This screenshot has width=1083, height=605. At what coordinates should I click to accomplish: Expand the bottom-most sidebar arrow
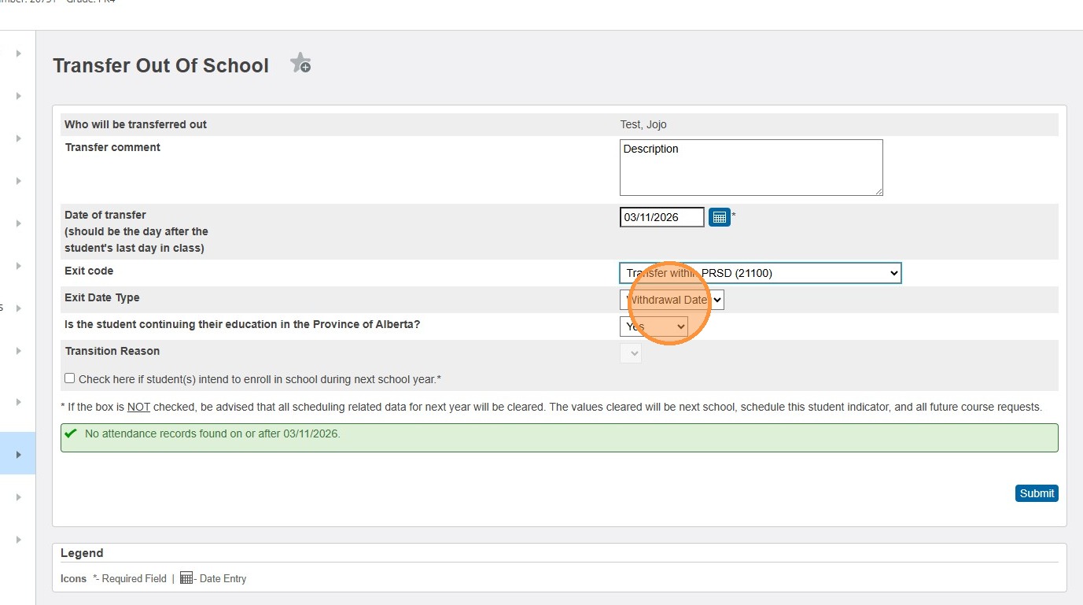pos(18,540)
